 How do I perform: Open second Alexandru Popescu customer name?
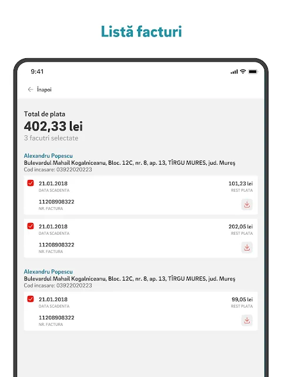point(48,272)
